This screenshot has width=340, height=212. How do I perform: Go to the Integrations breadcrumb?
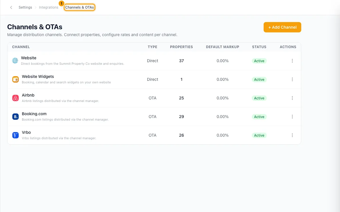pyautogui.click(x=49, y=7)
